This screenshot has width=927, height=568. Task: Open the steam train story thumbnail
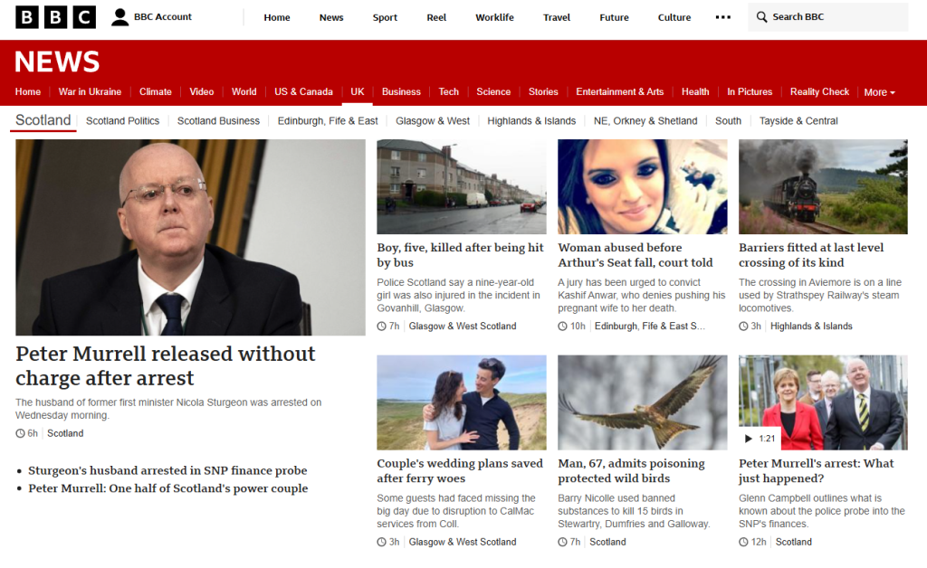823,186
